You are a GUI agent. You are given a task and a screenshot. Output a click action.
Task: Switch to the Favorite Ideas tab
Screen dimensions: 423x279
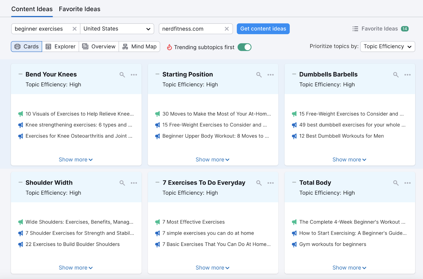coord(80,9)
